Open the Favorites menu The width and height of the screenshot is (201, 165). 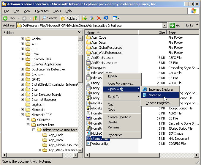pos(42,11)
